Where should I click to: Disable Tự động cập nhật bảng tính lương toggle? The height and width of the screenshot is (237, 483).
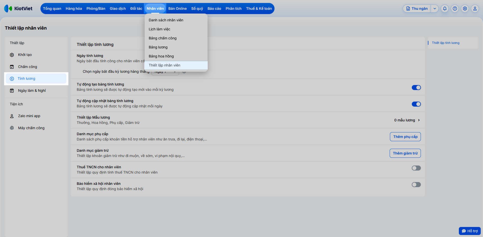pos(416,104)
